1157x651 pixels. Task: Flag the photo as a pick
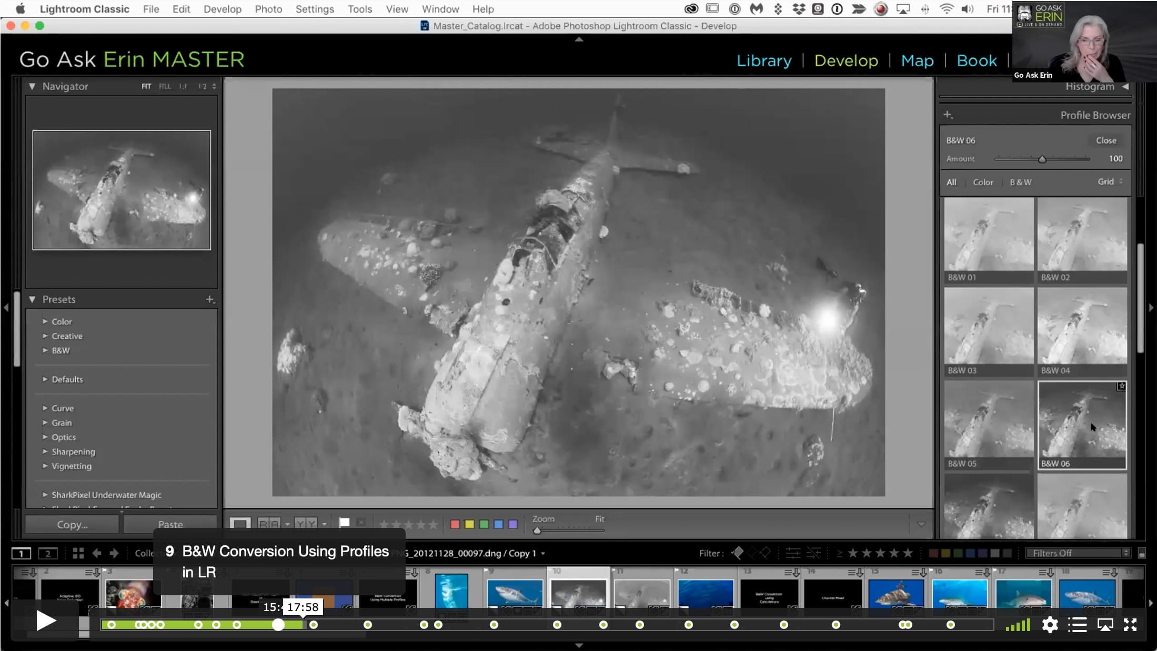click(344, 523)
